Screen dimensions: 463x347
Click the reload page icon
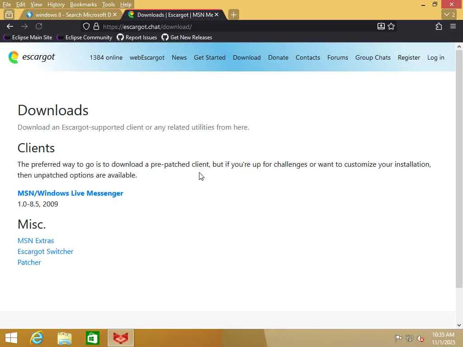(x=39, y=27)
